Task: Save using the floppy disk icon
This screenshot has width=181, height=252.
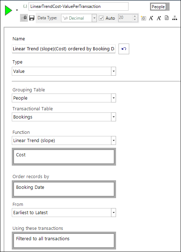Action: pyautogui.click(x=32, y=18)
